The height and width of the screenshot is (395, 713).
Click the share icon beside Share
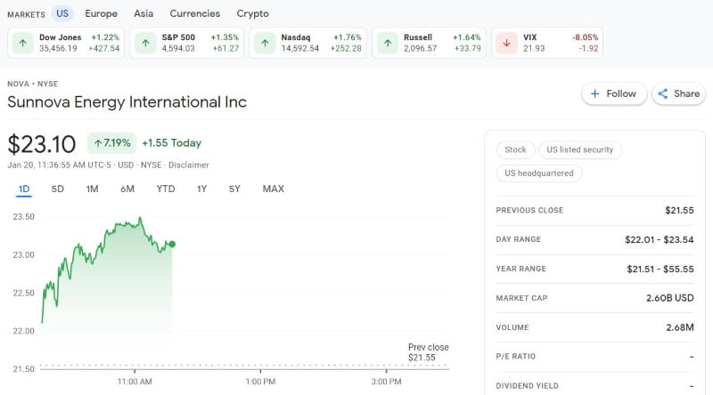[x=663, y=94]
